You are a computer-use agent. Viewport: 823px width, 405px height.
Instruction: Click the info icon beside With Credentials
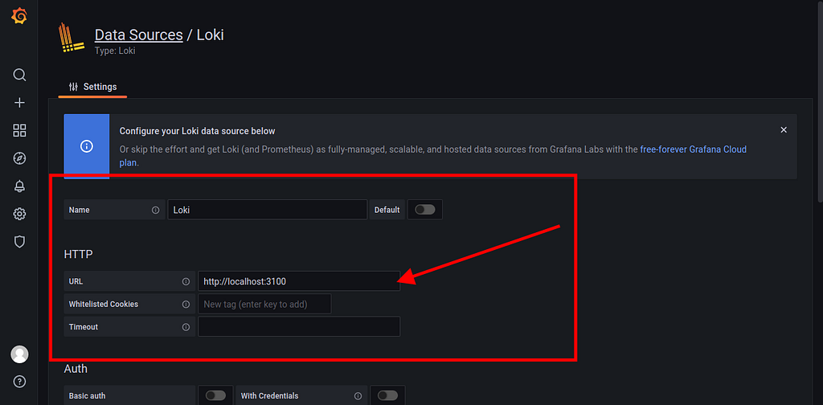(x=358, y=396)
